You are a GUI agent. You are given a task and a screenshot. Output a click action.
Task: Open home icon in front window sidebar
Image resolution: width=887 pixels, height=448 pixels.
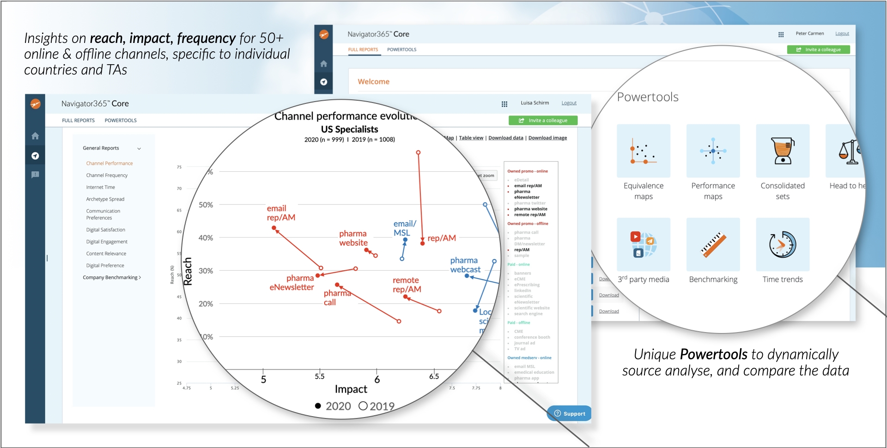click(x=35, y=136)
